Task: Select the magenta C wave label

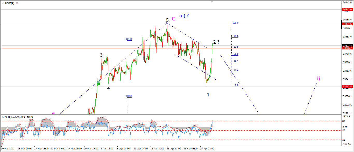Action: tap(173, 18)
